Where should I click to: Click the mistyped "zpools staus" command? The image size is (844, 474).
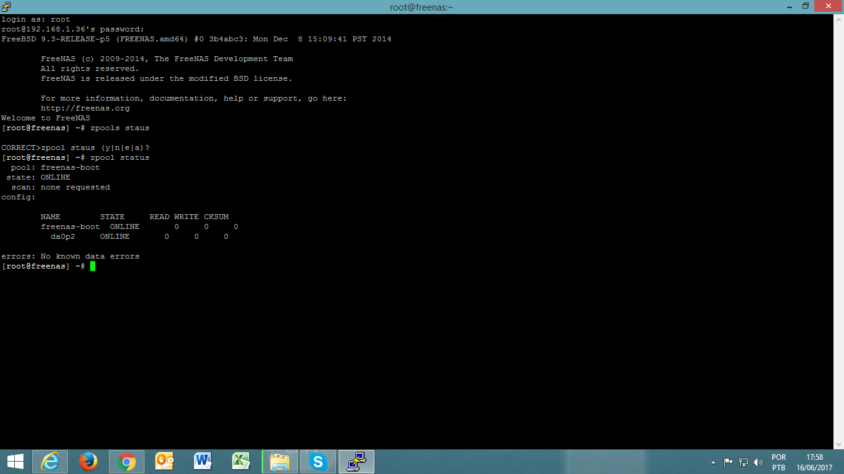click(120, 128)
